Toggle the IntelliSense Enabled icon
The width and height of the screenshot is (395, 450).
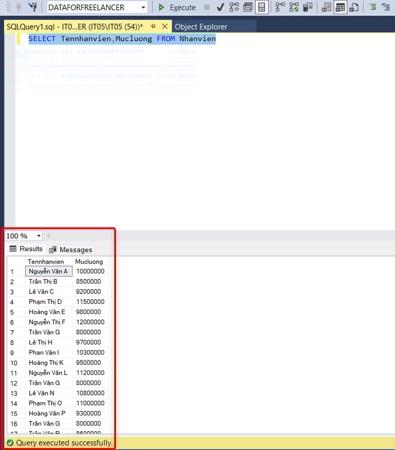click(262, 7)
